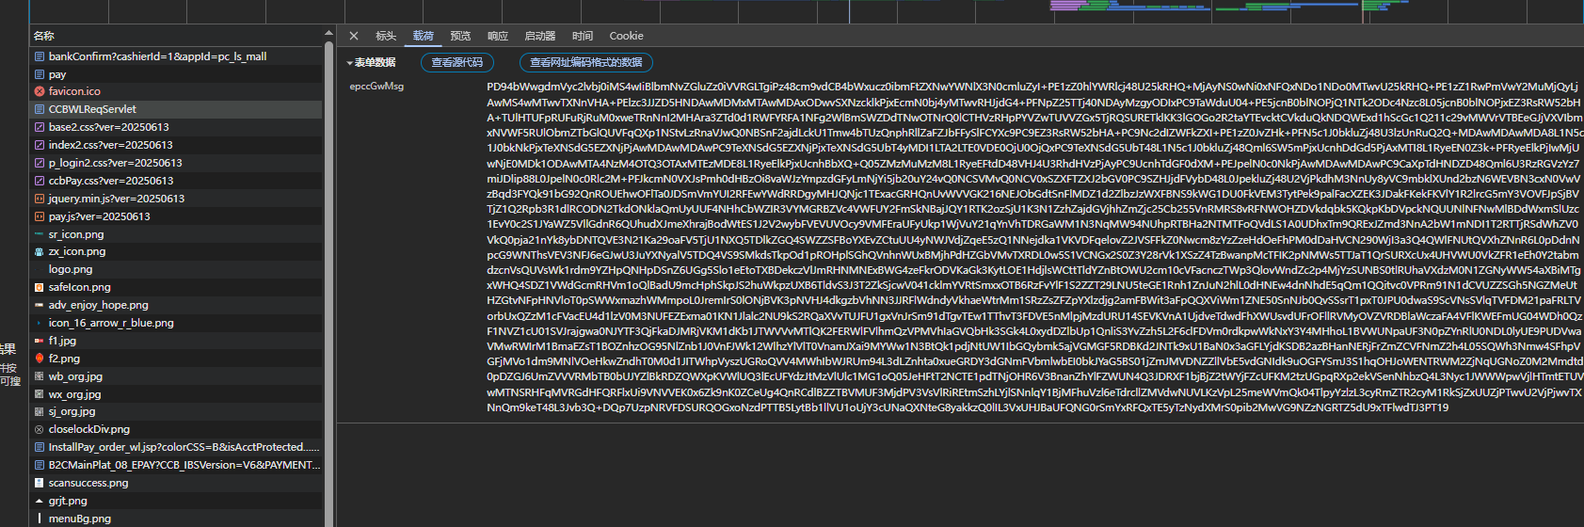
Task: Click document icon of InstallPay_order_wl.jsp
Action: click(x=40, y=447)
